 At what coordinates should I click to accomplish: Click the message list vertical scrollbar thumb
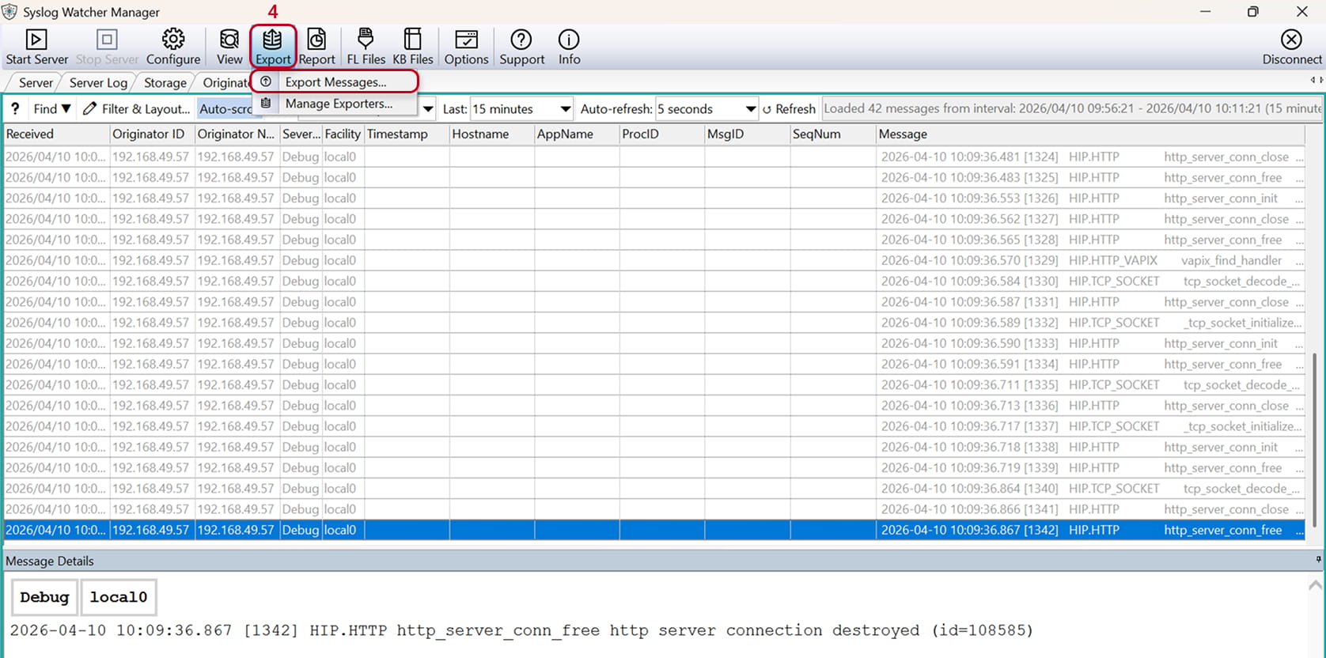pyautogui.click(x=1315, y=440)
